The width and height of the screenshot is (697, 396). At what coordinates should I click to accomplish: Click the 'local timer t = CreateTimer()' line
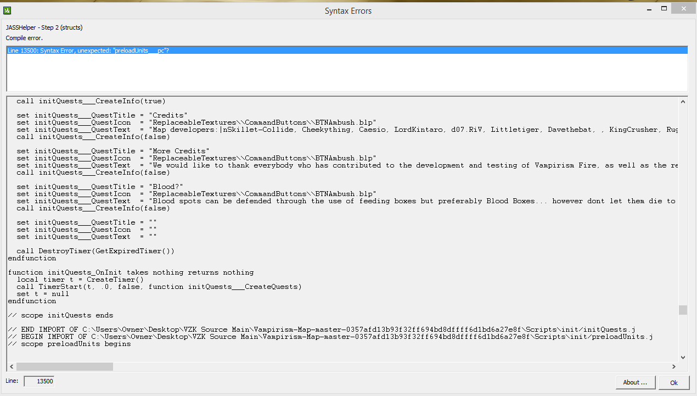tap(80, 280)
